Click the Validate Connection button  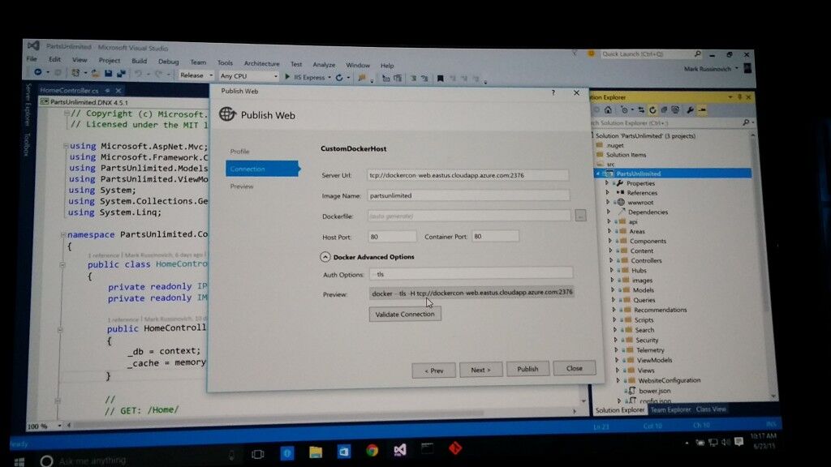point(405,314)
